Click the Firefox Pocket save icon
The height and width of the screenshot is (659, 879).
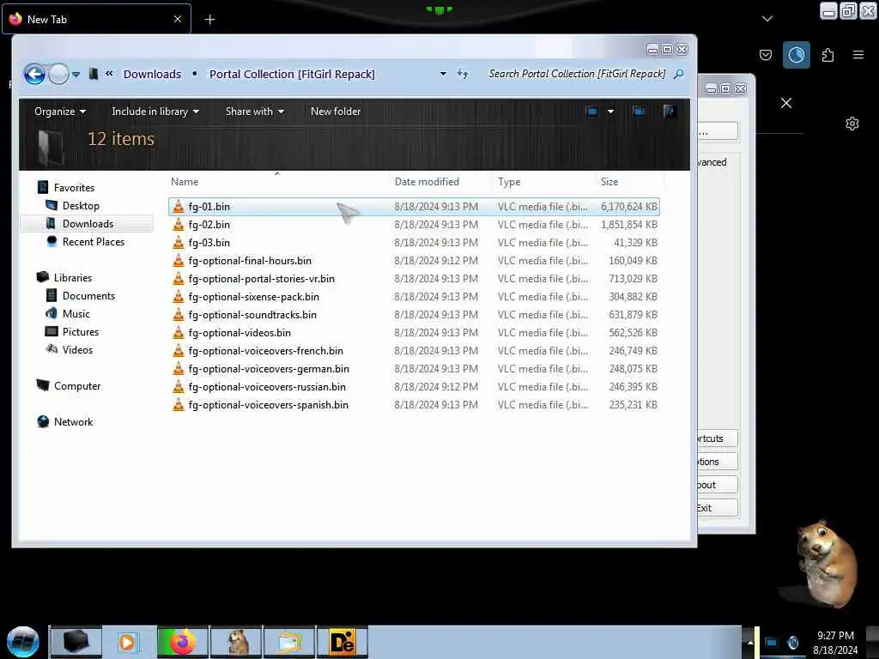coord(765,55)
